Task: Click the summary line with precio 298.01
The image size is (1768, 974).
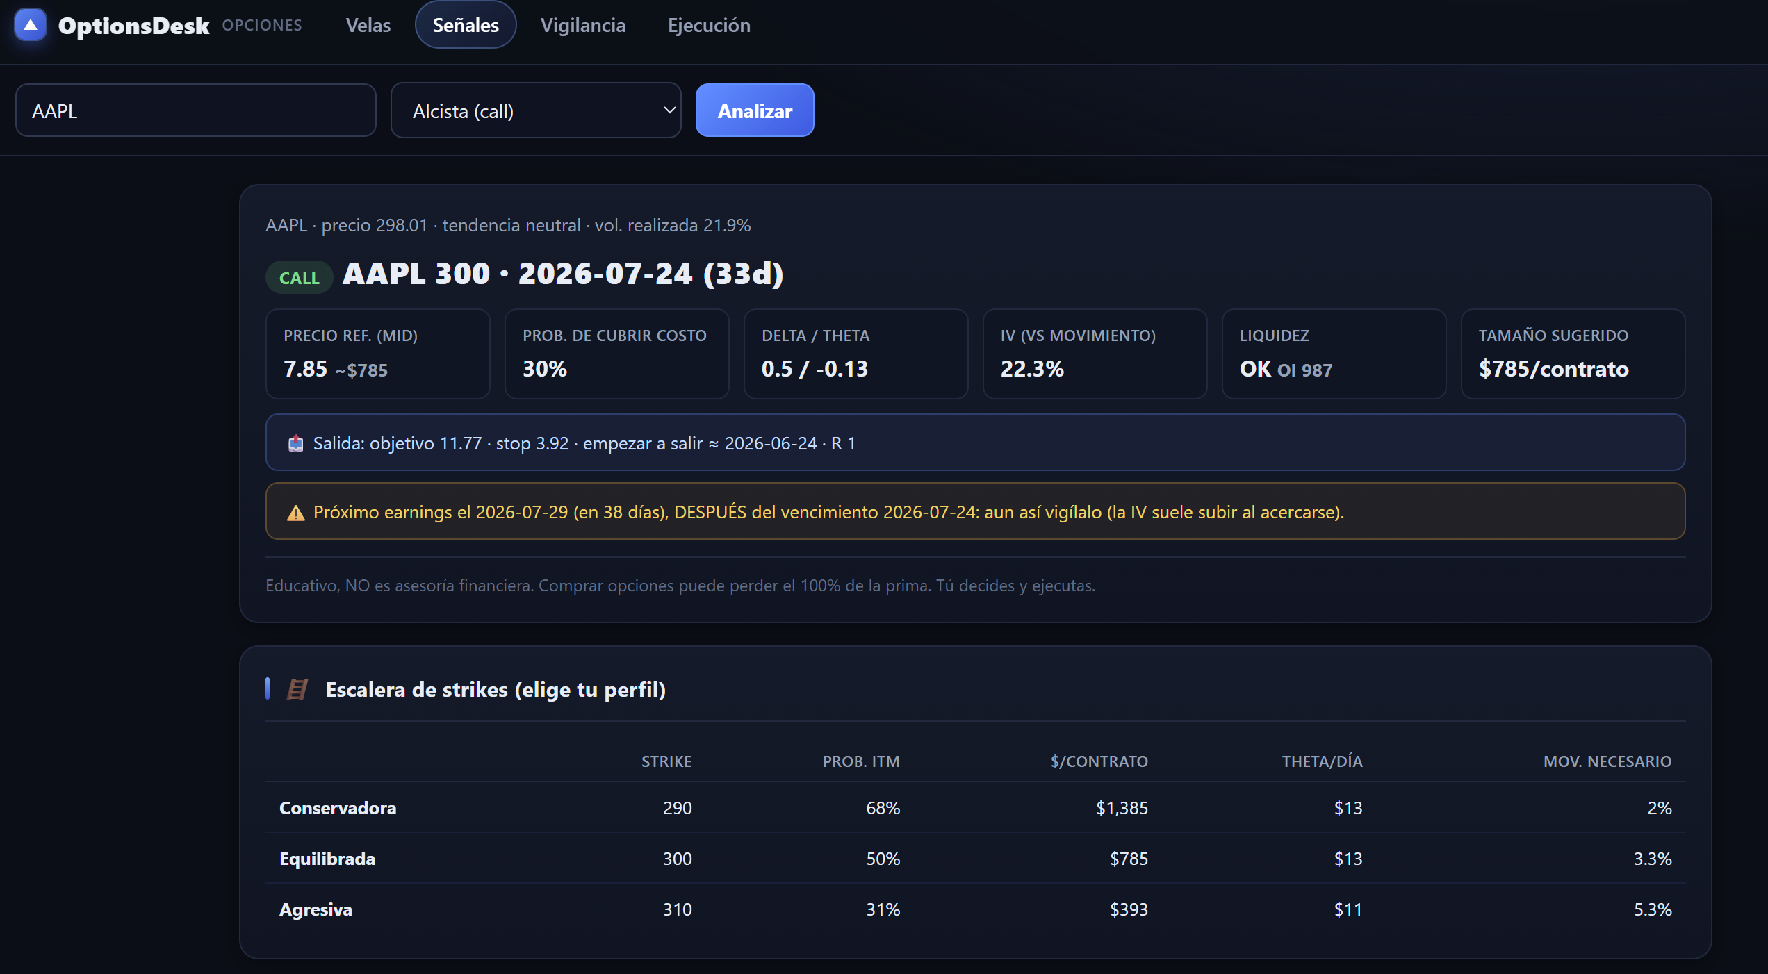Action: pos(508,225)
